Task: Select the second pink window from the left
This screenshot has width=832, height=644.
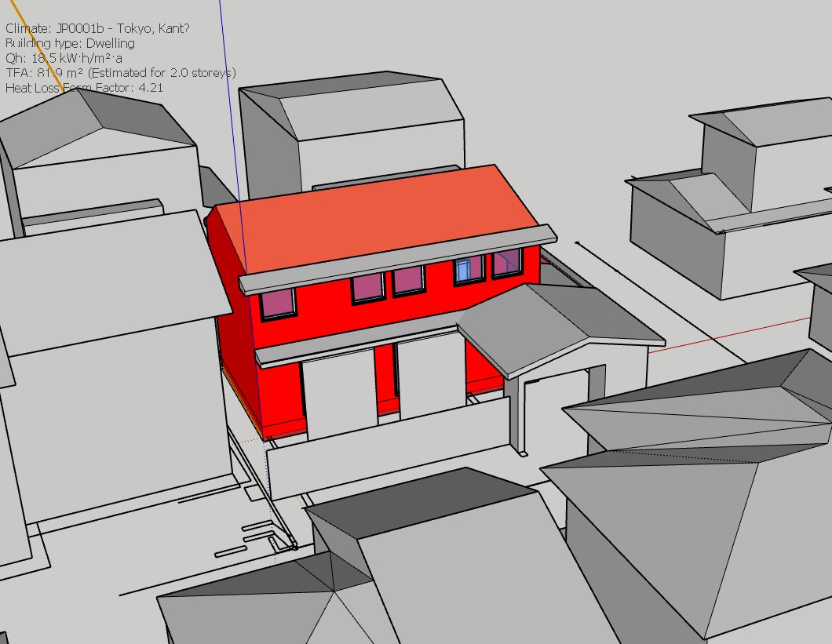Action: [x=367, y=288]
